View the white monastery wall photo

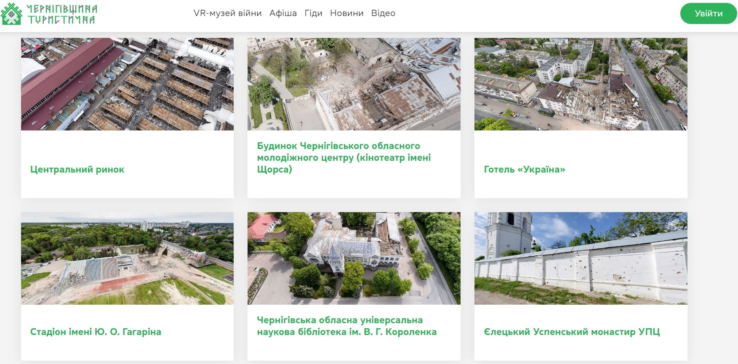click(581, 258)
